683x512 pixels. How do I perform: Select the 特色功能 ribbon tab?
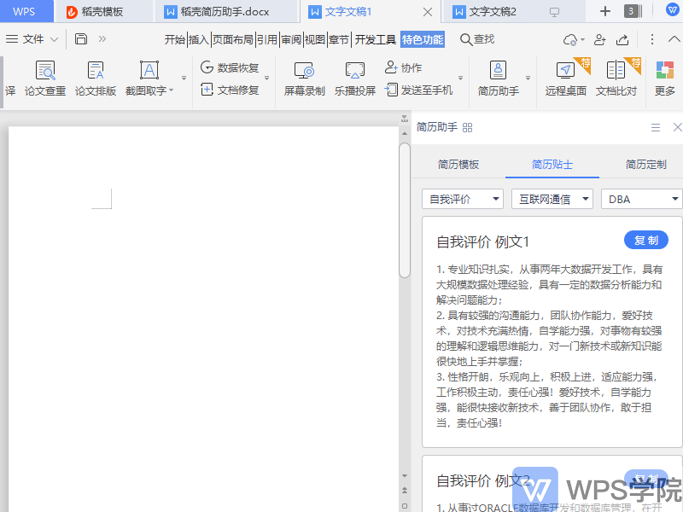[x=423, y=39]
